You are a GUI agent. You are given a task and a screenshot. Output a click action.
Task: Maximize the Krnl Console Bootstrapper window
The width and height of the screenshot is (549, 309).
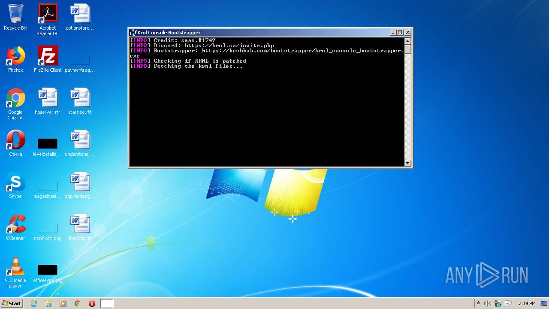pyautogui.click(x=400, y=33)
